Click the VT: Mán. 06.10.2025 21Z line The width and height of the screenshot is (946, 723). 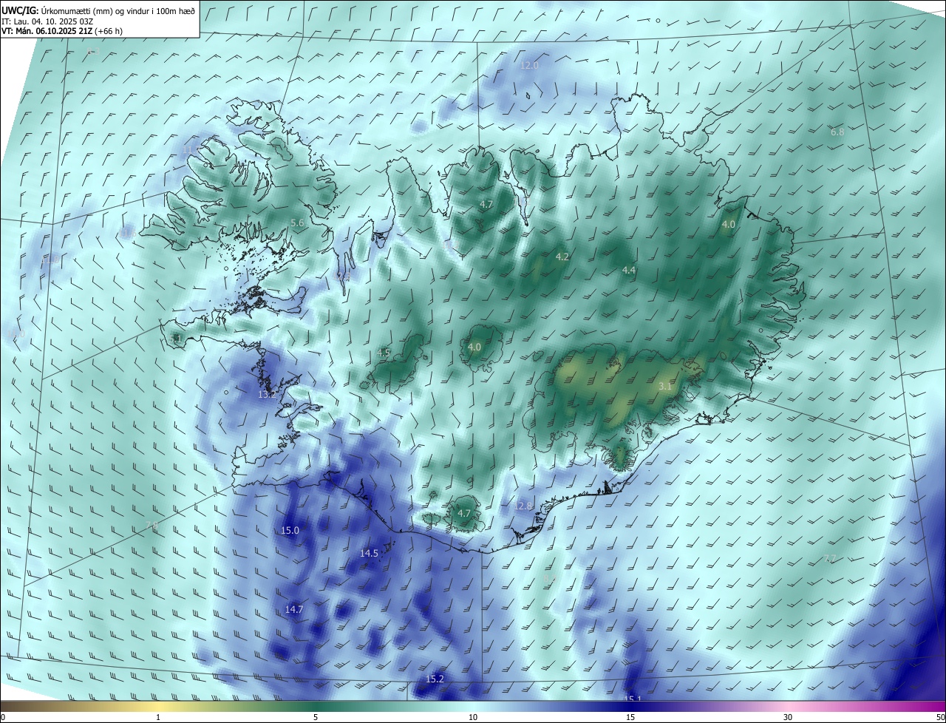click(62, 31)
